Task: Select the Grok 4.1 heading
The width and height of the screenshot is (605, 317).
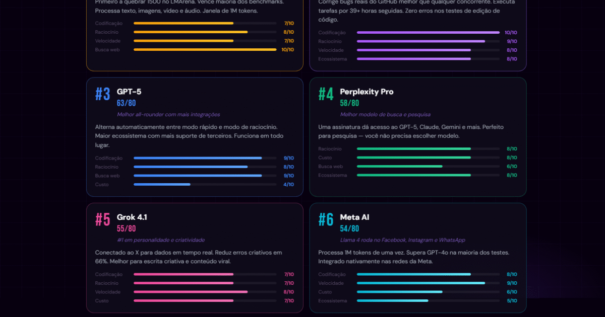Action: pyautogui.click(x=132, y=217)
